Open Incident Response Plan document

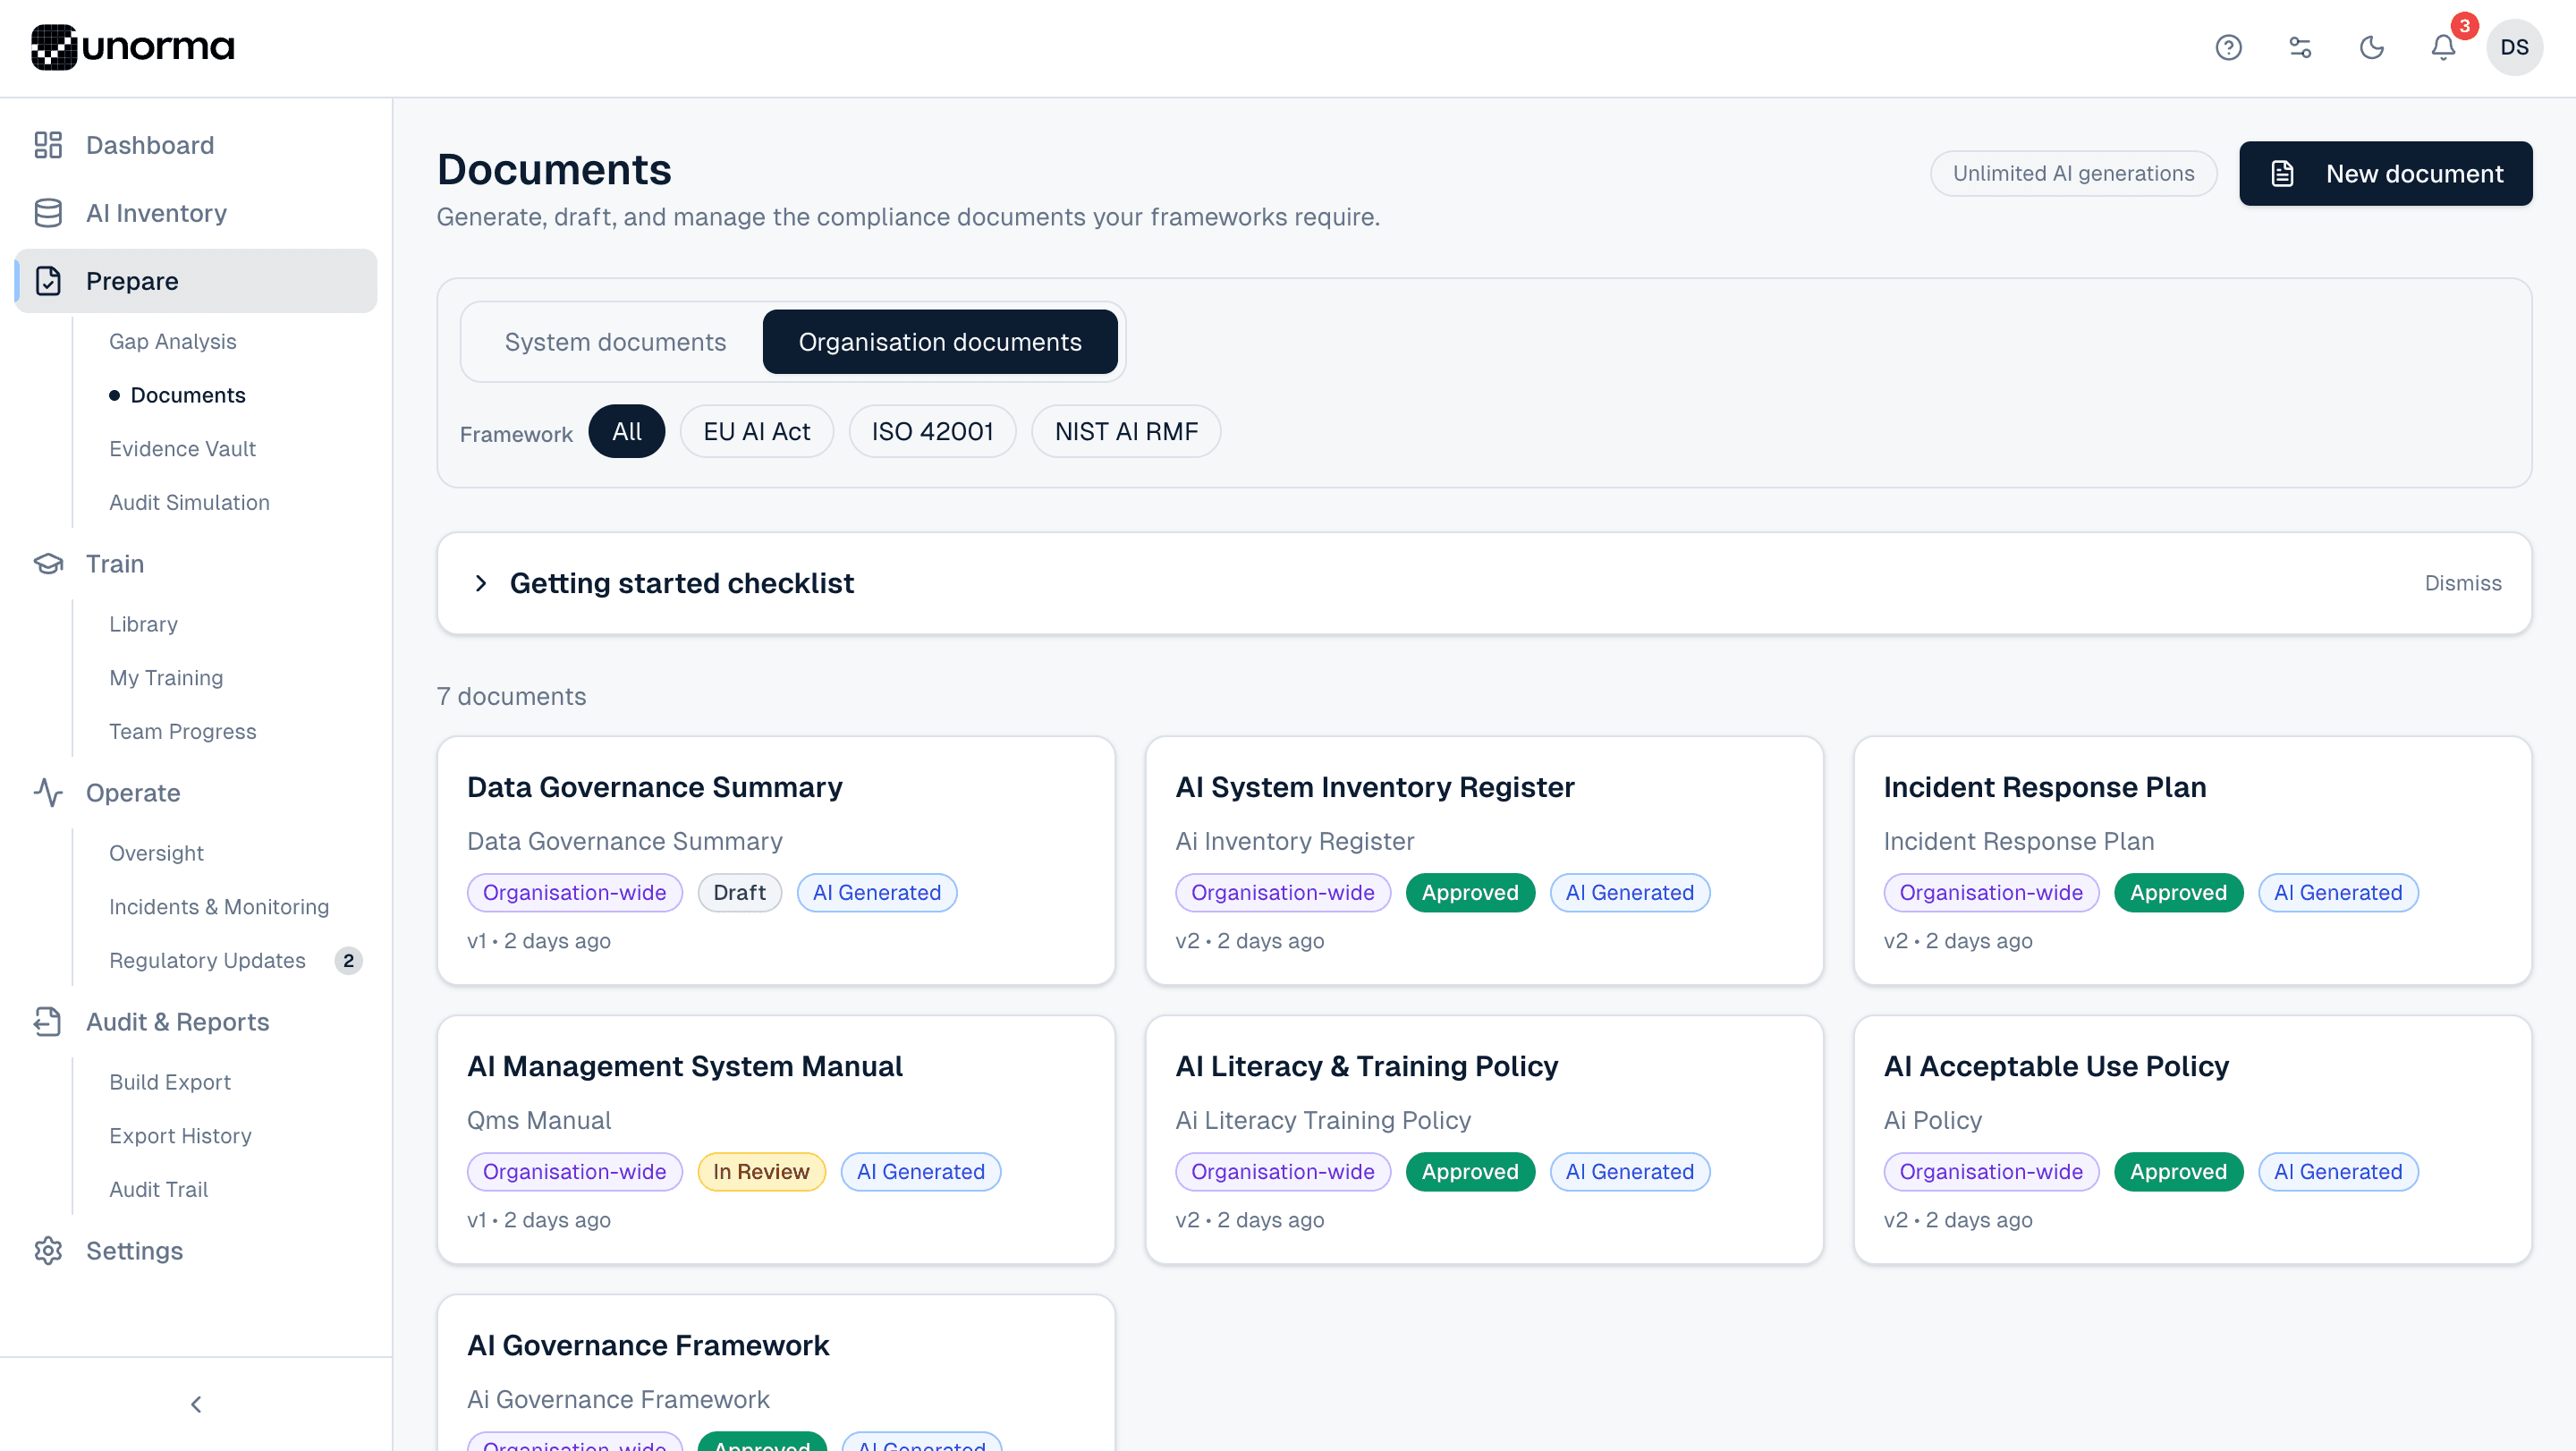pyautogui.click(x=2192, y=861)
